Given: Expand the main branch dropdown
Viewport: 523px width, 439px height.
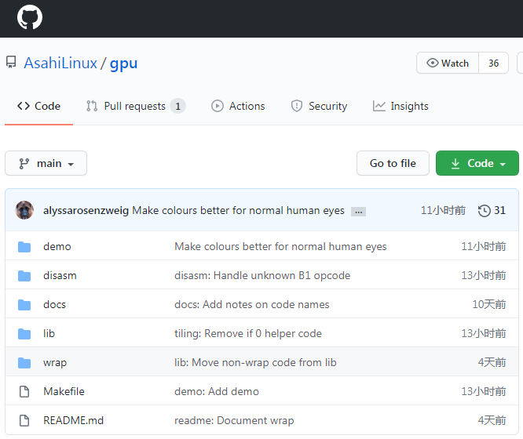Looking at the screenshot, I should (46, 163).
